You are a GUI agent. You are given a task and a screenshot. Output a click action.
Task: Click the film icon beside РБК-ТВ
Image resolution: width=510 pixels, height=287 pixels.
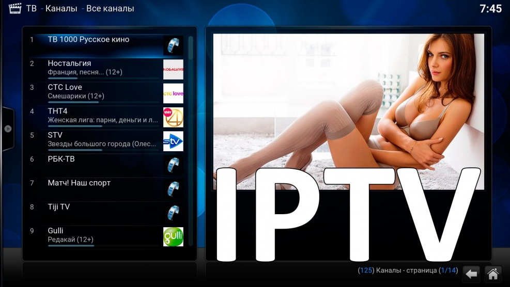[x=173, y=165]
